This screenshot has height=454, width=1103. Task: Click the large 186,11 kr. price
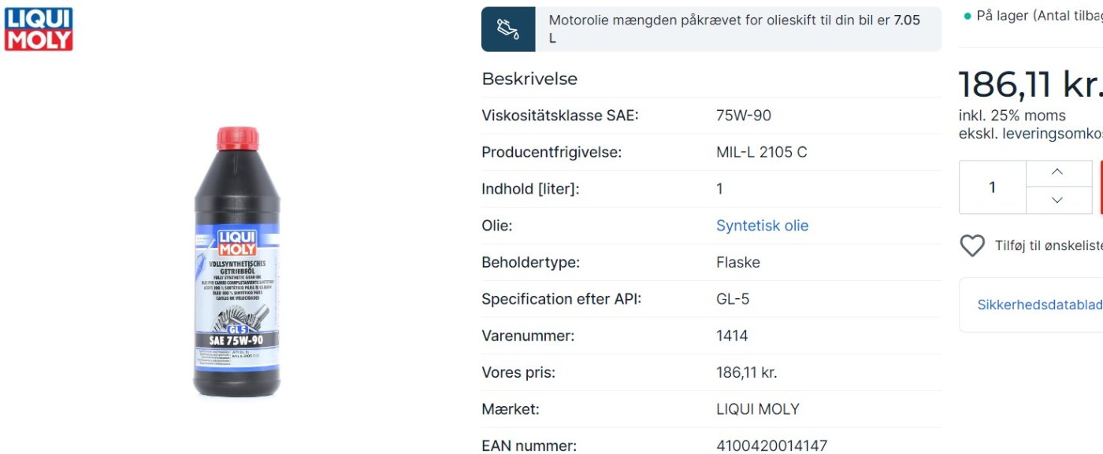click(1031, 84)
